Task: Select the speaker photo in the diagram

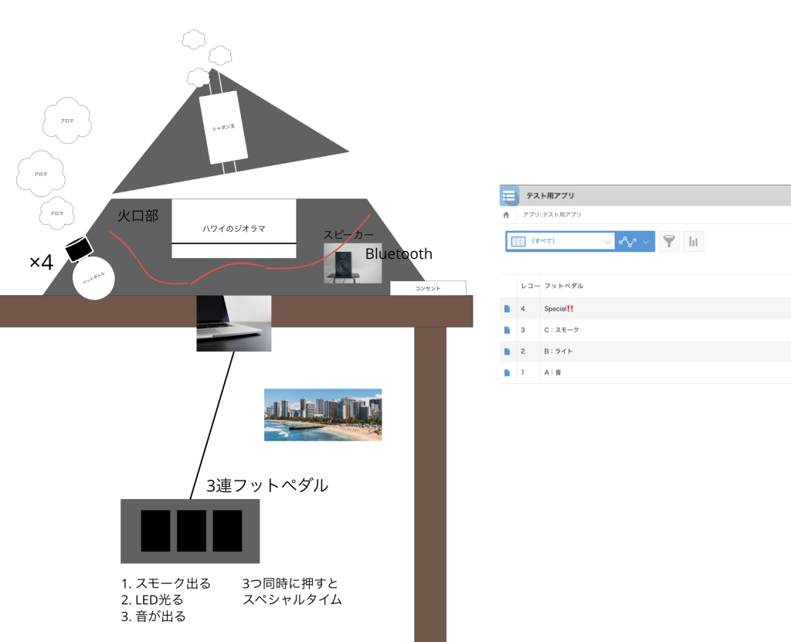Action: (352, 263)
